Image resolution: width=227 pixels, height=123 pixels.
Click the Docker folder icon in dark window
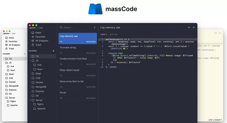[x=33, y=82]
